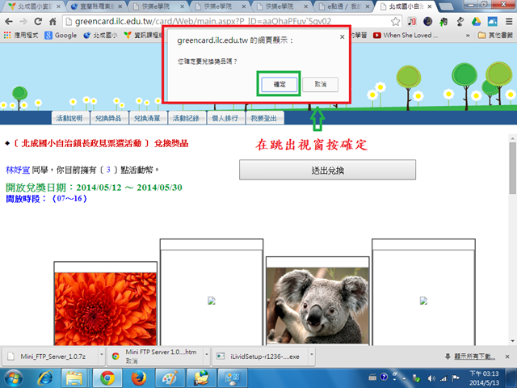Viewport: 517px width, 388px height.
Task: Close the greencard dialog with the X
Action: [341, 36]
